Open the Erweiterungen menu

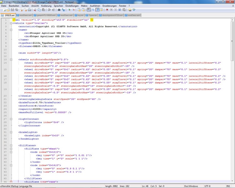[x=110, y=6]
